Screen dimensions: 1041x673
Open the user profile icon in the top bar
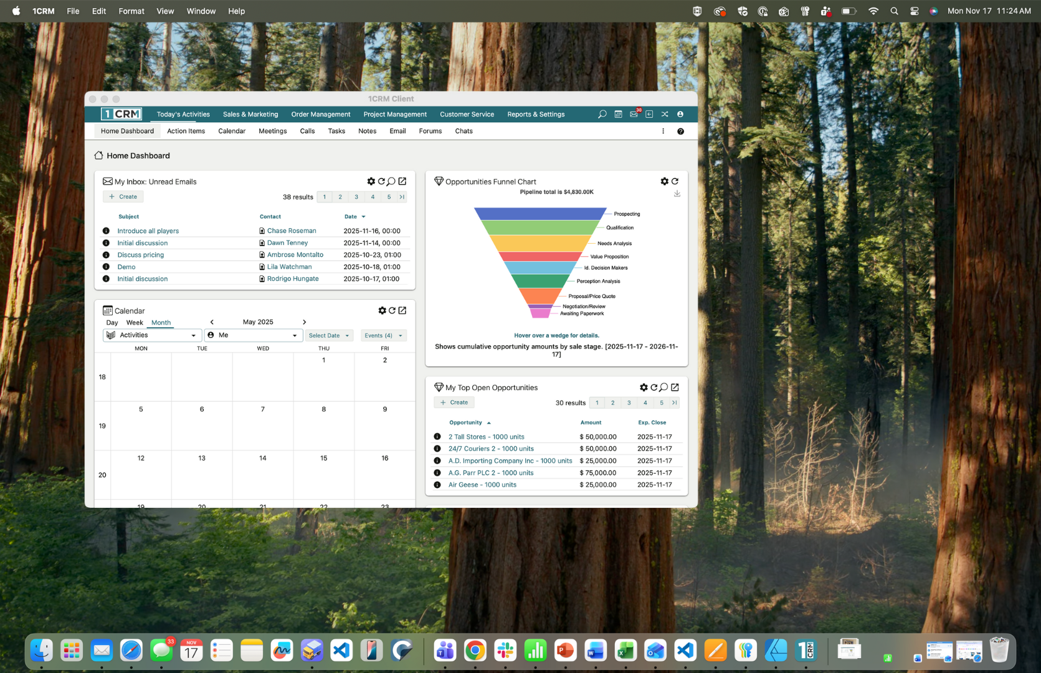[680, 115]
